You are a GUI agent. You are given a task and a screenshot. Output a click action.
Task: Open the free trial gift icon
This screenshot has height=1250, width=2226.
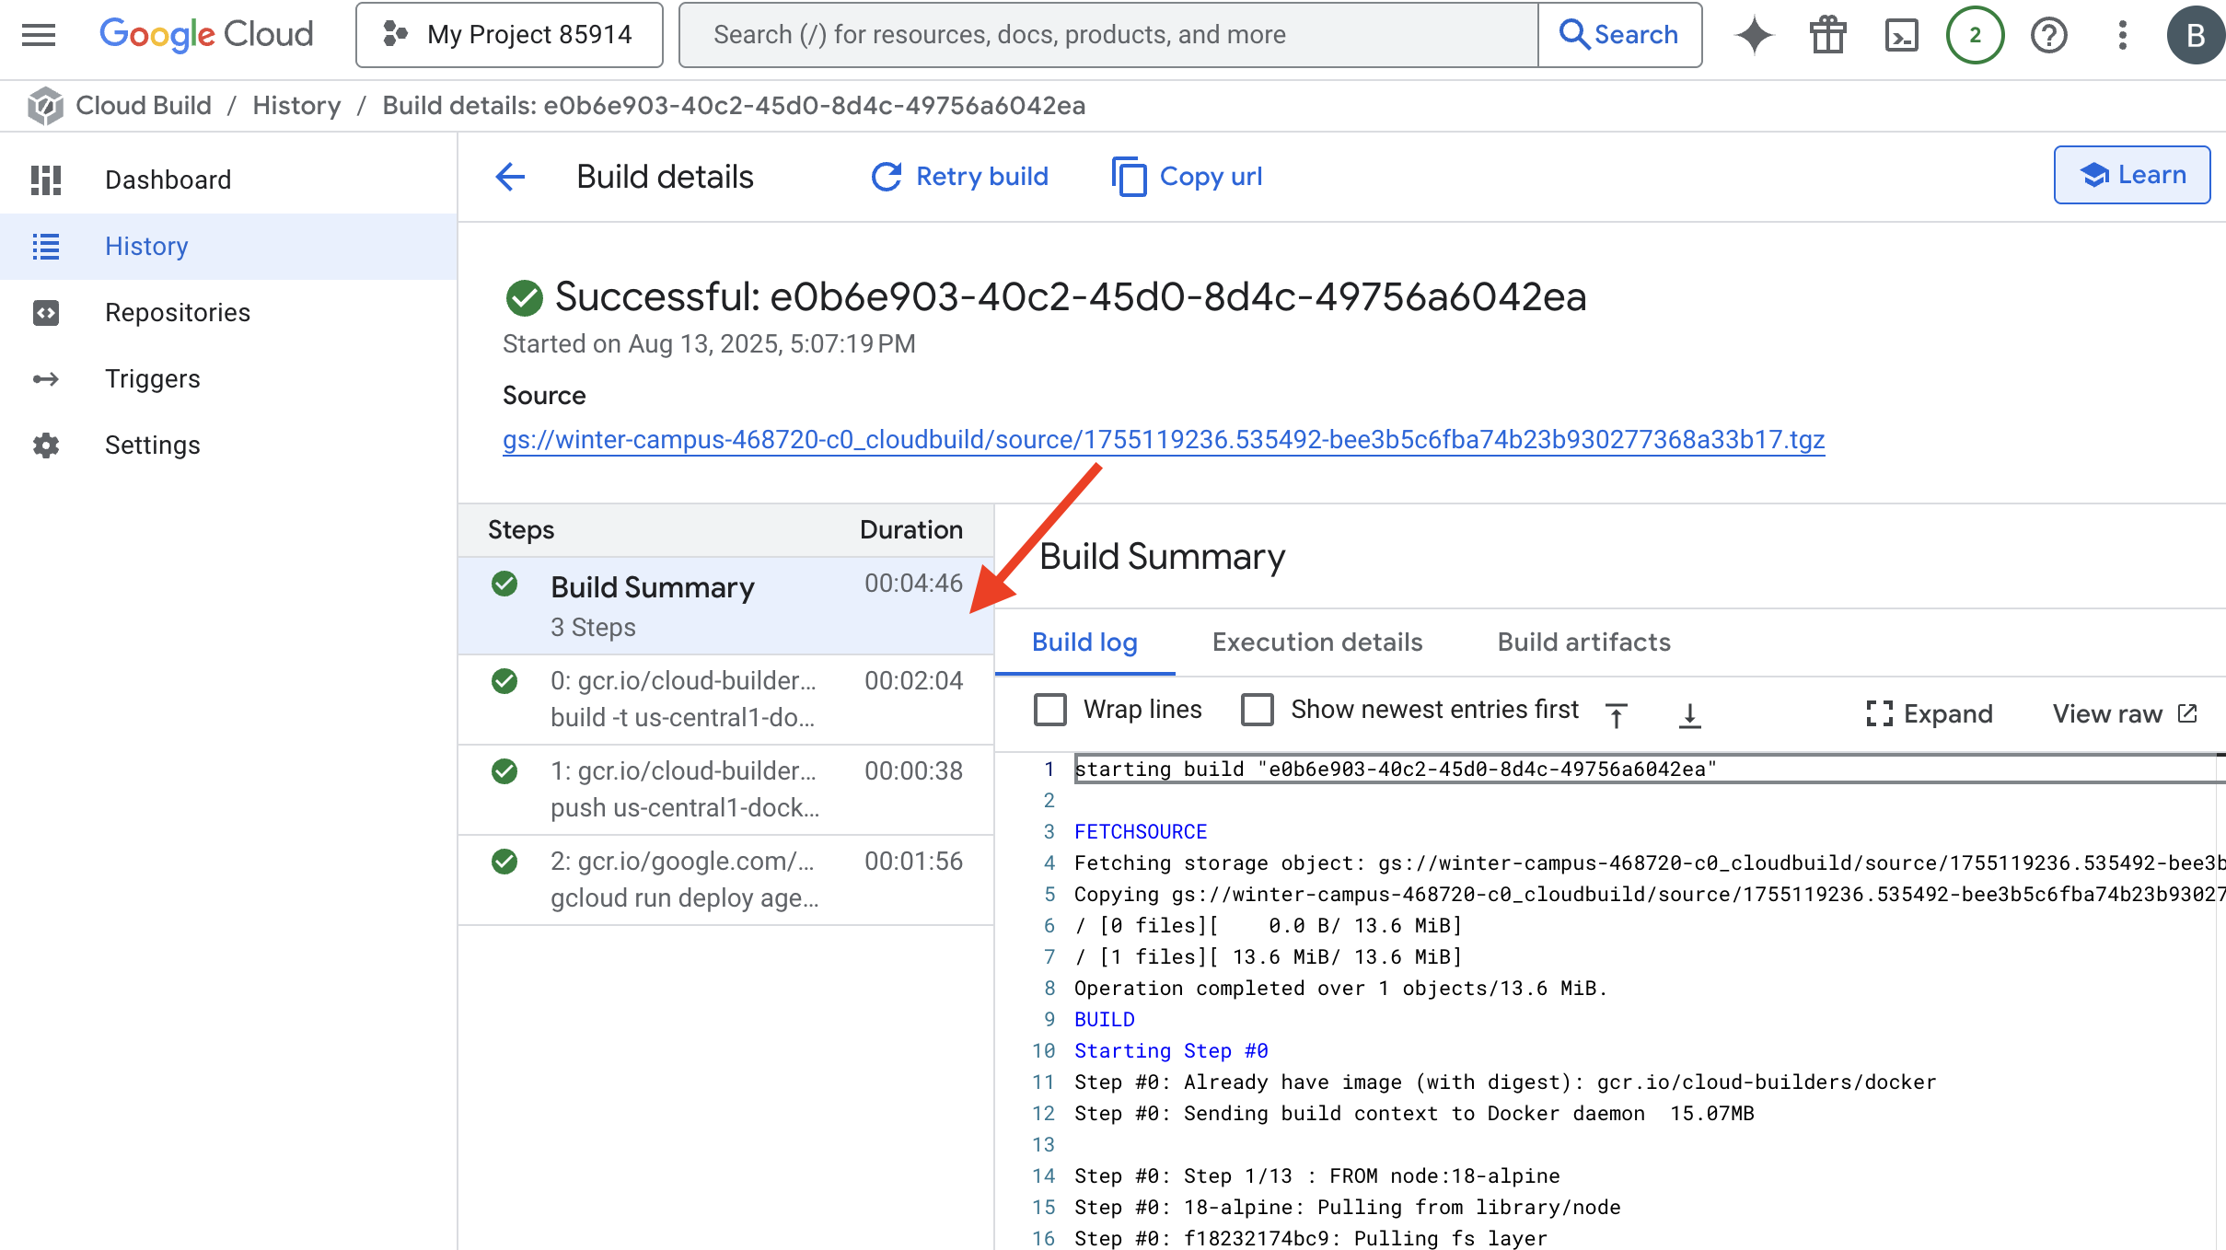[1827, 35]
